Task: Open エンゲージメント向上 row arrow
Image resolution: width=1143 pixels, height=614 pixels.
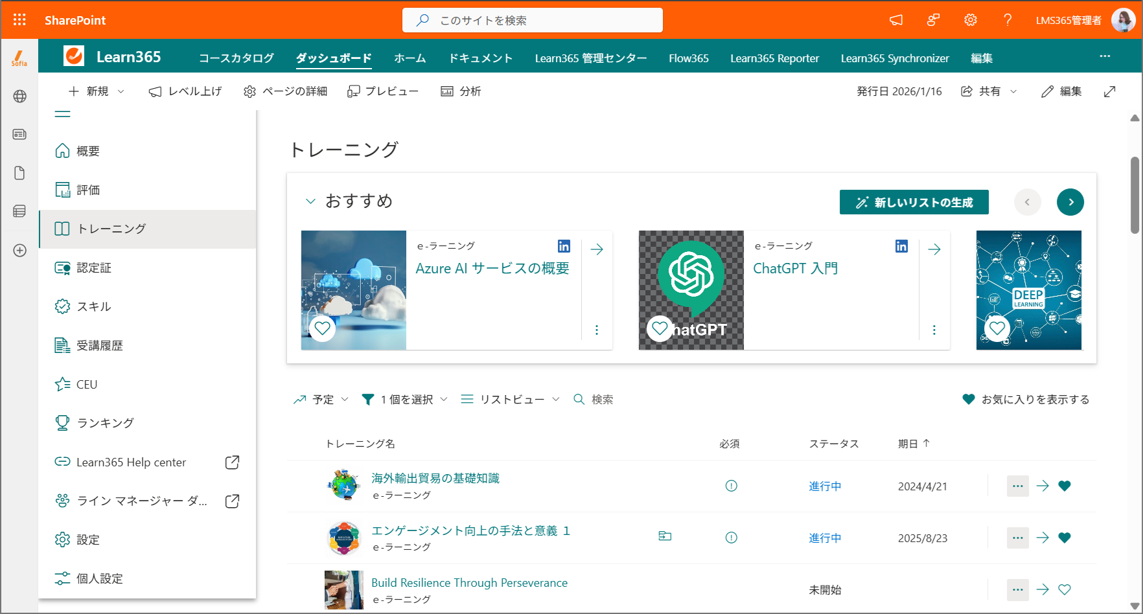Action: [x=1043, y=538]
